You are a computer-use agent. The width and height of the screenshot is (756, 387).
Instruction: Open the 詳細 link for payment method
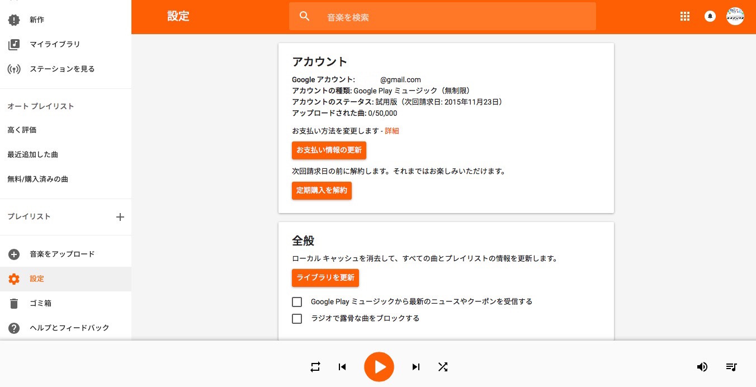pos(392,131)
